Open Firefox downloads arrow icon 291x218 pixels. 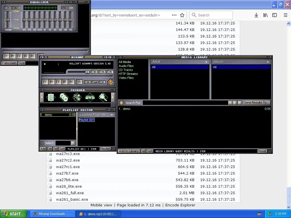click(x=256, y=15)
